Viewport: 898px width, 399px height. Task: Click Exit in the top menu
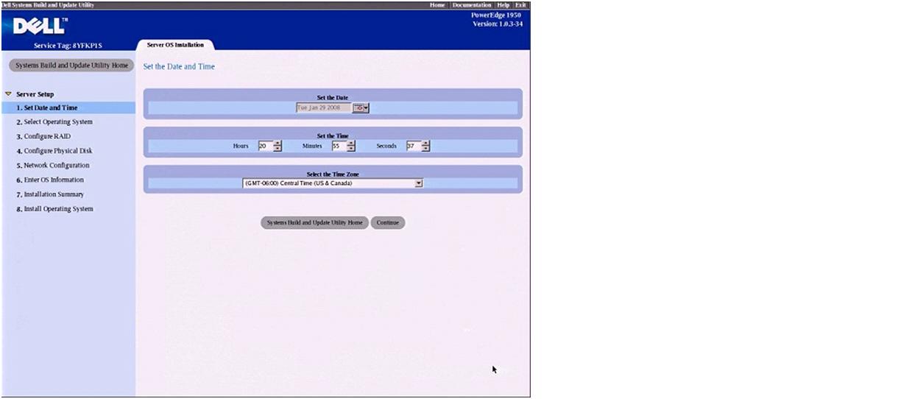520,5
